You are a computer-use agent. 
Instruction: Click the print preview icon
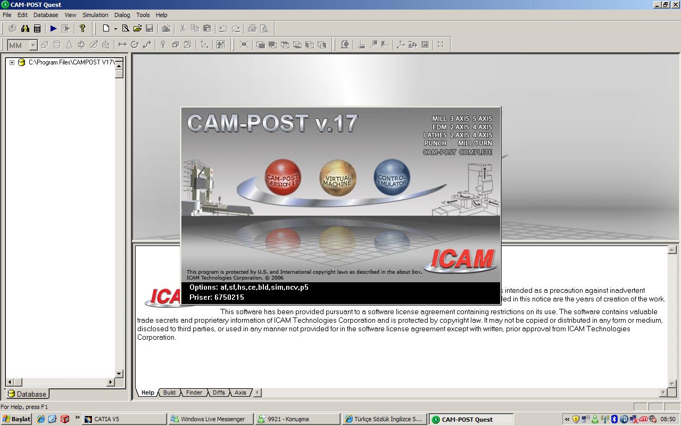(x=264, y=29)
